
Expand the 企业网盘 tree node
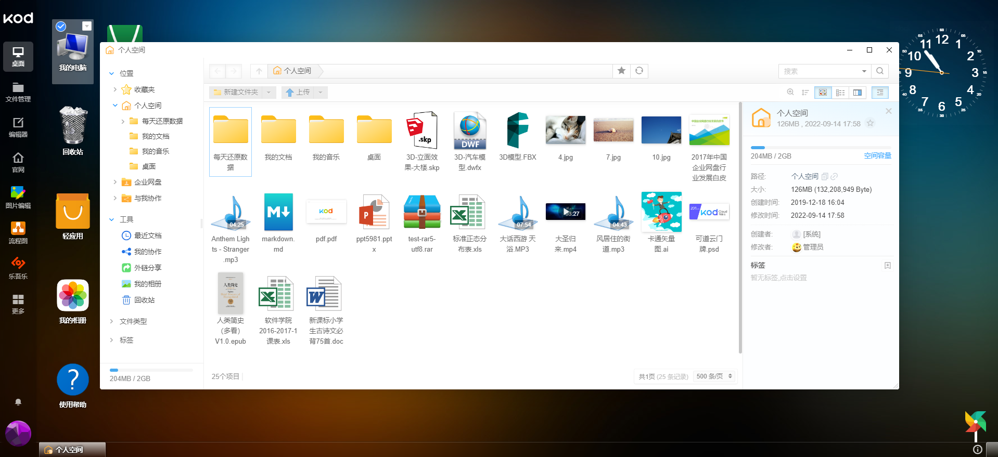click(115, 182)
